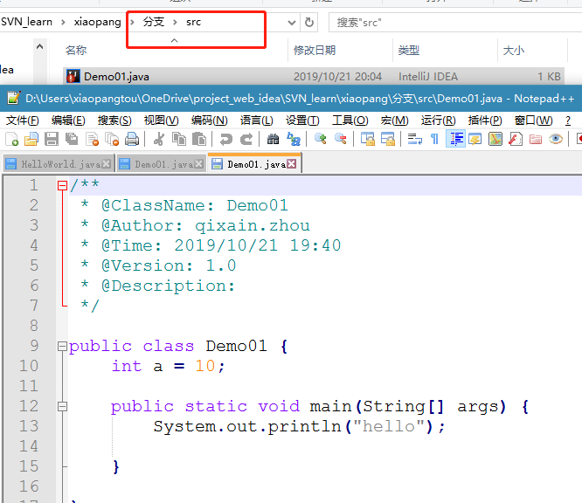This screenshot has width=582, height=503.
Task: Open the 编辑(E) menu
Action: click(68, 121)
